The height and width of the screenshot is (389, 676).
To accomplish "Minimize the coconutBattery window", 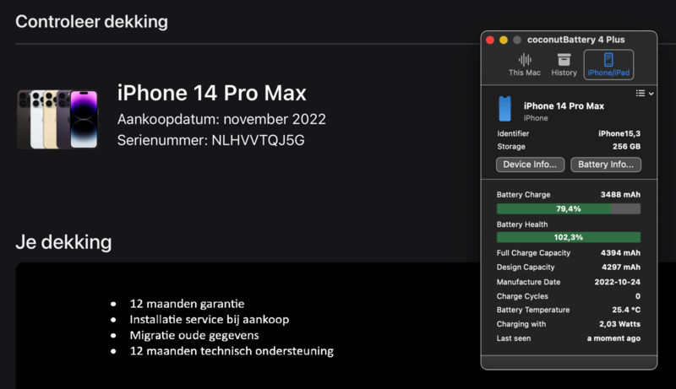I will click(x=503, y=40).
